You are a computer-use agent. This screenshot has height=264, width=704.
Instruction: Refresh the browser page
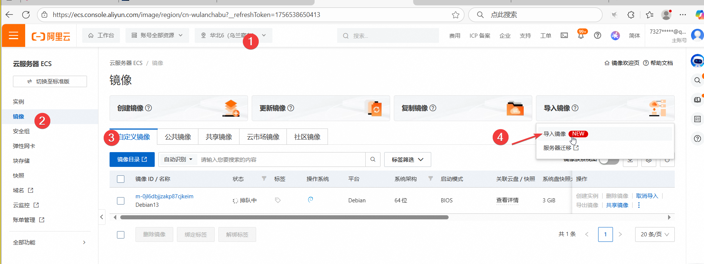26,15
